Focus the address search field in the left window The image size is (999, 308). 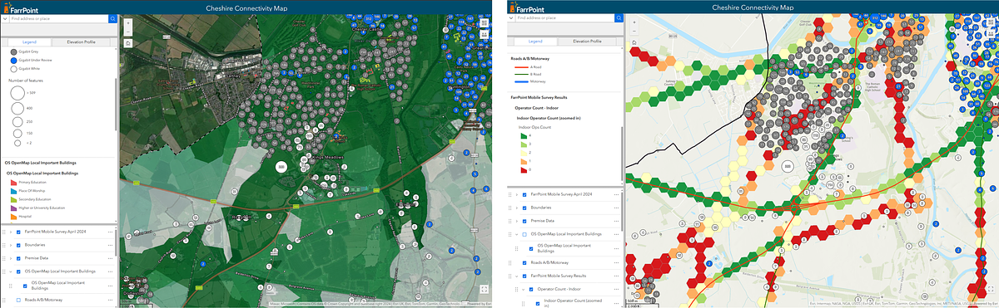(x=58, y=17)
